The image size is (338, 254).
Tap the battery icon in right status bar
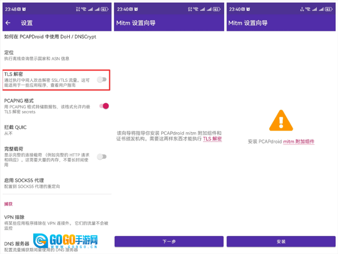[331, 9]
